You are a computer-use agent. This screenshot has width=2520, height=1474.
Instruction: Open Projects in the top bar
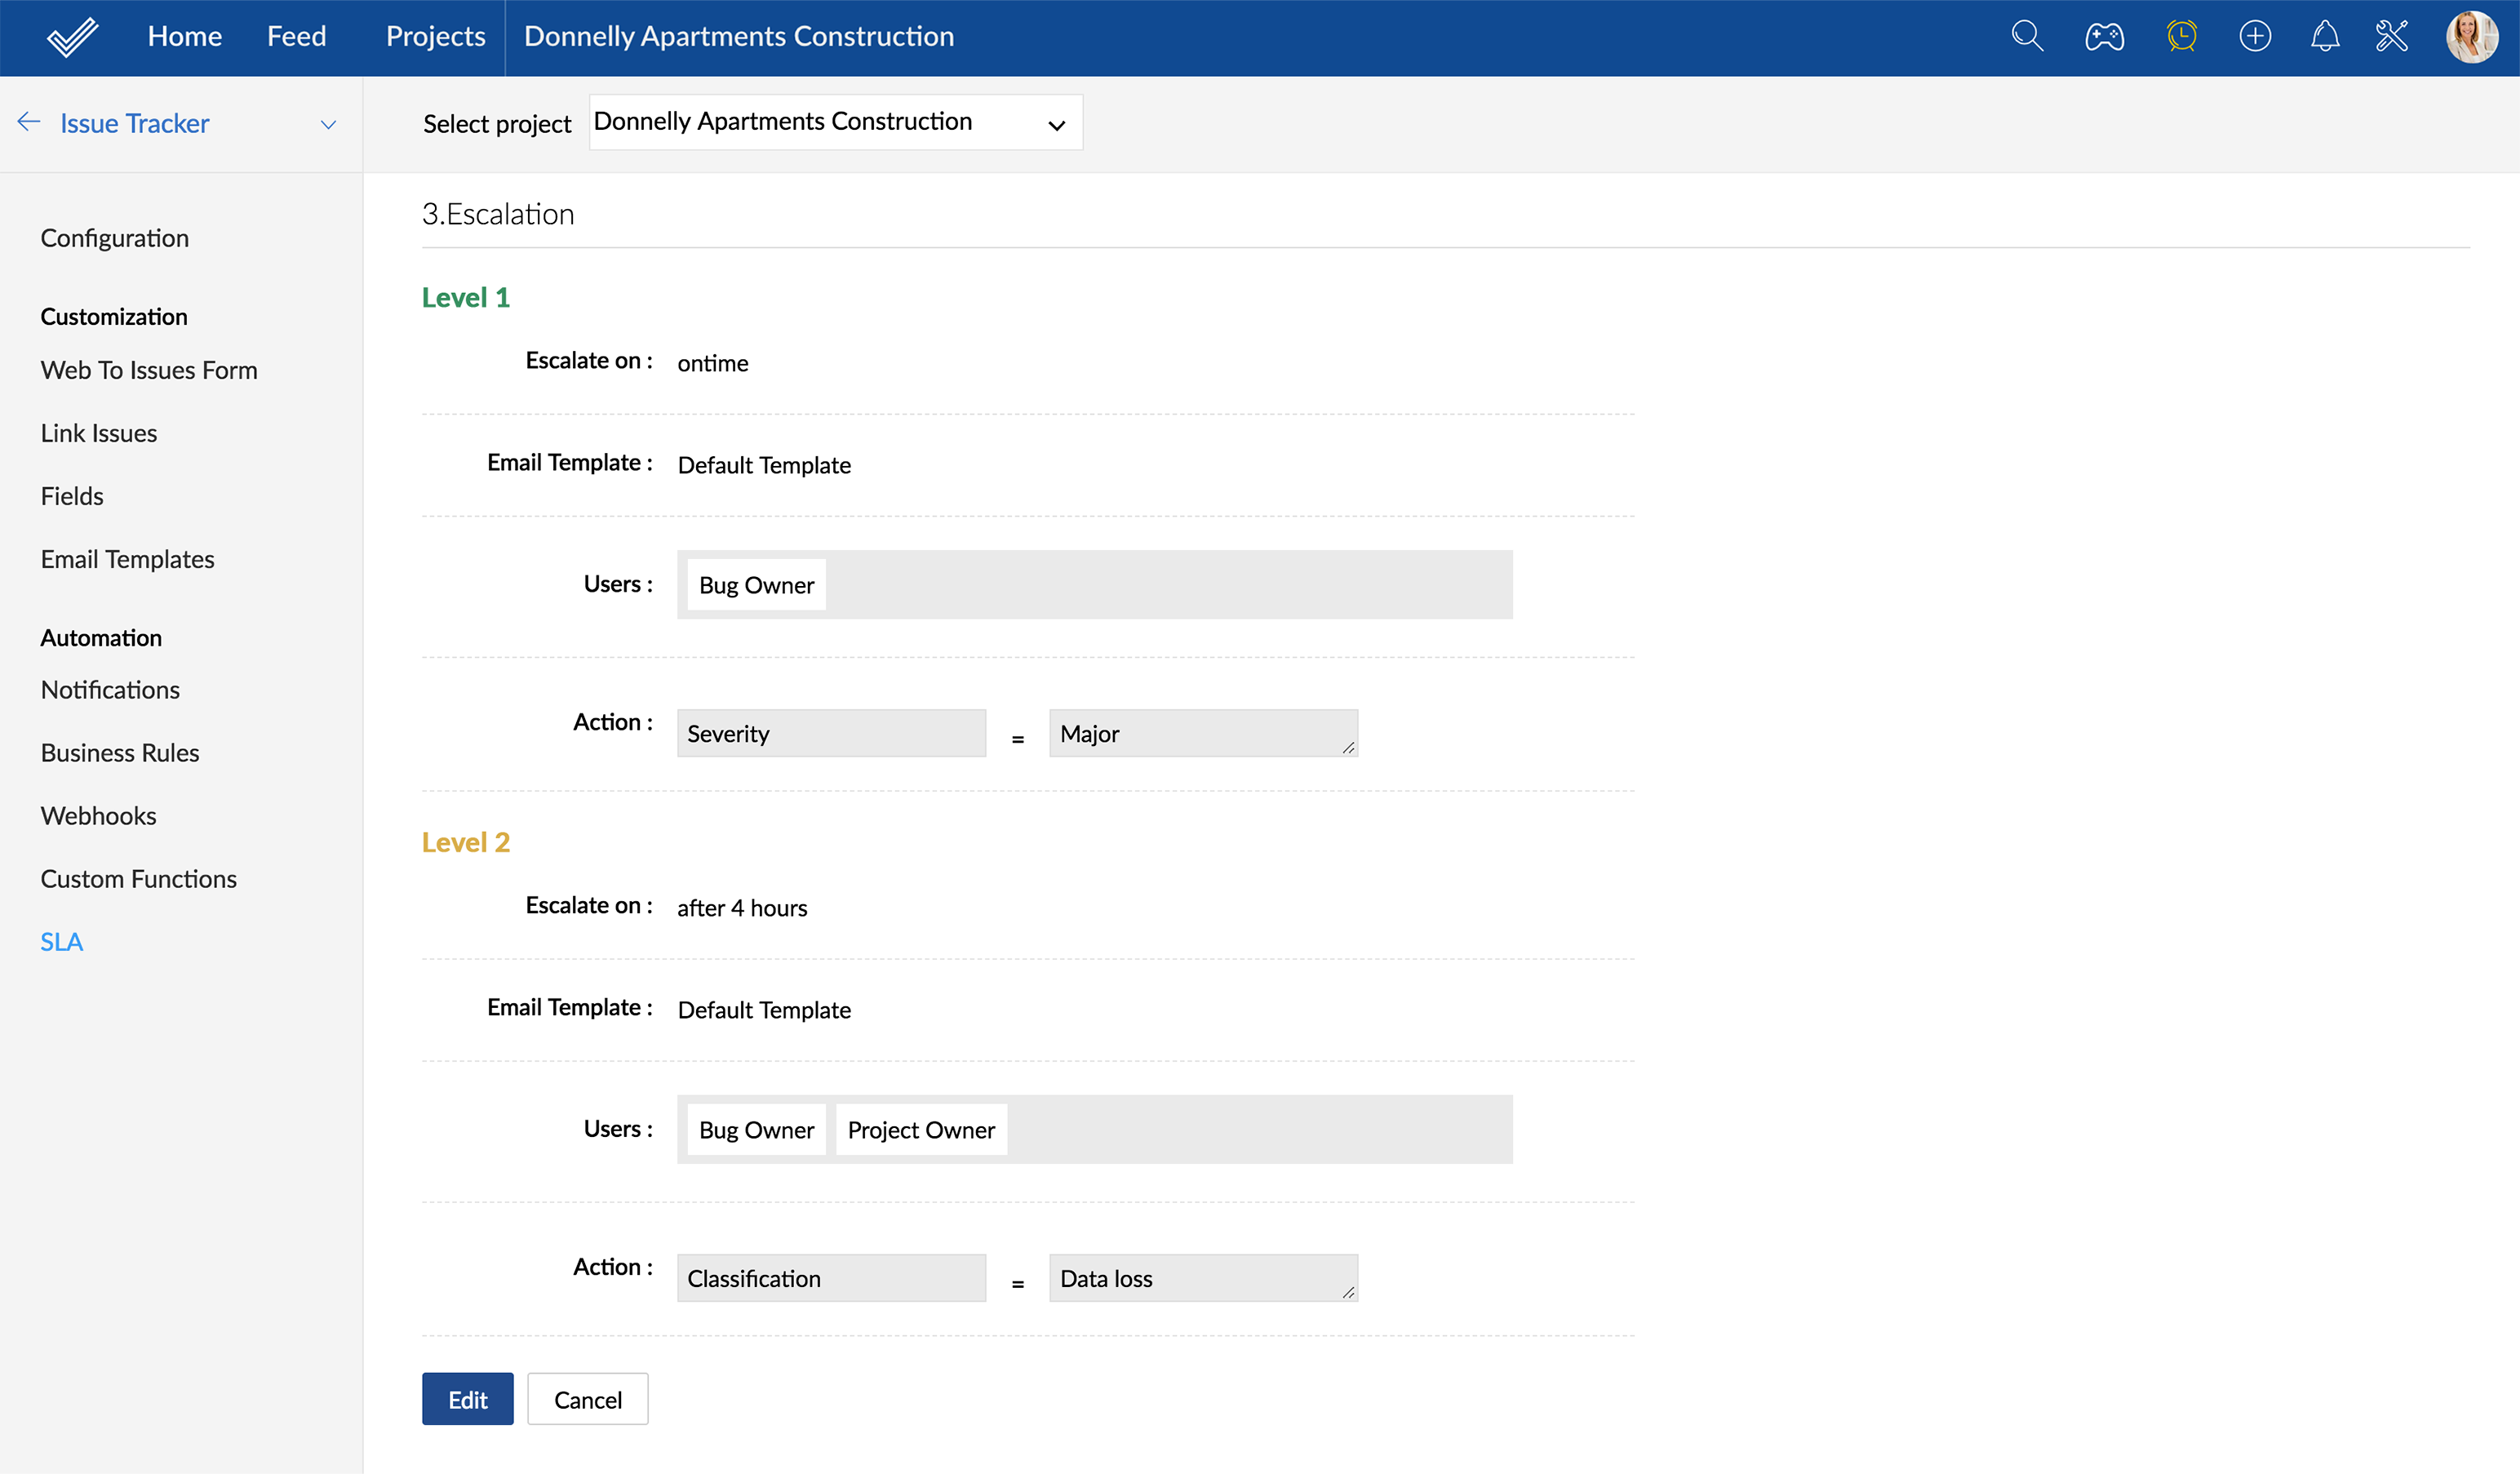435,36
